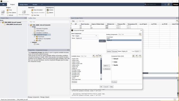
Task: Click the Rename button
Action: (x=115, y=51)
